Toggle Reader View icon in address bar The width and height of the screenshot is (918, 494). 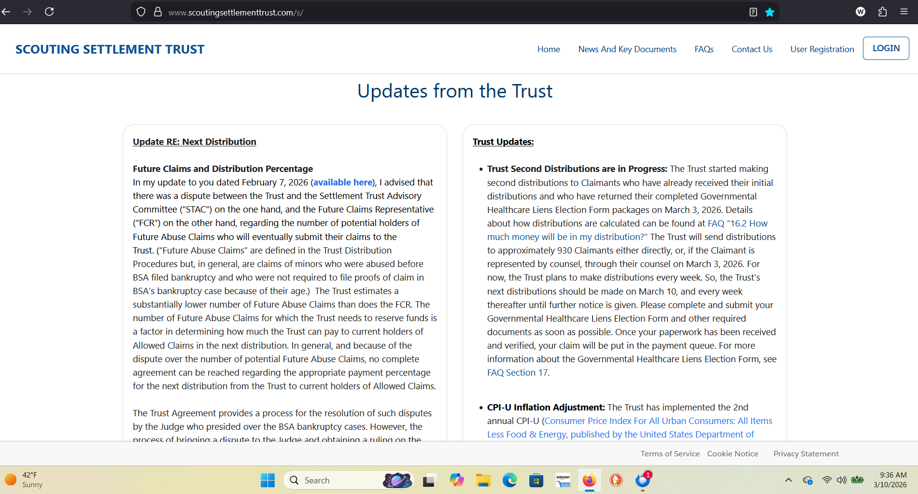[753, 12]
